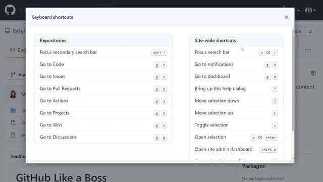The height and width of the screenshot is (182, 323).
Task: Click the 'j' key badge
Action: pos(275,101)
